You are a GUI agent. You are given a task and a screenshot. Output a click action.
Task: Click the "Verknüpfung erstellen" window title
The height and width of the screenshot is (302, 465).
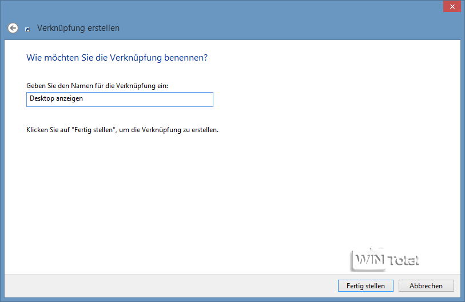click(x=78, y=28)
